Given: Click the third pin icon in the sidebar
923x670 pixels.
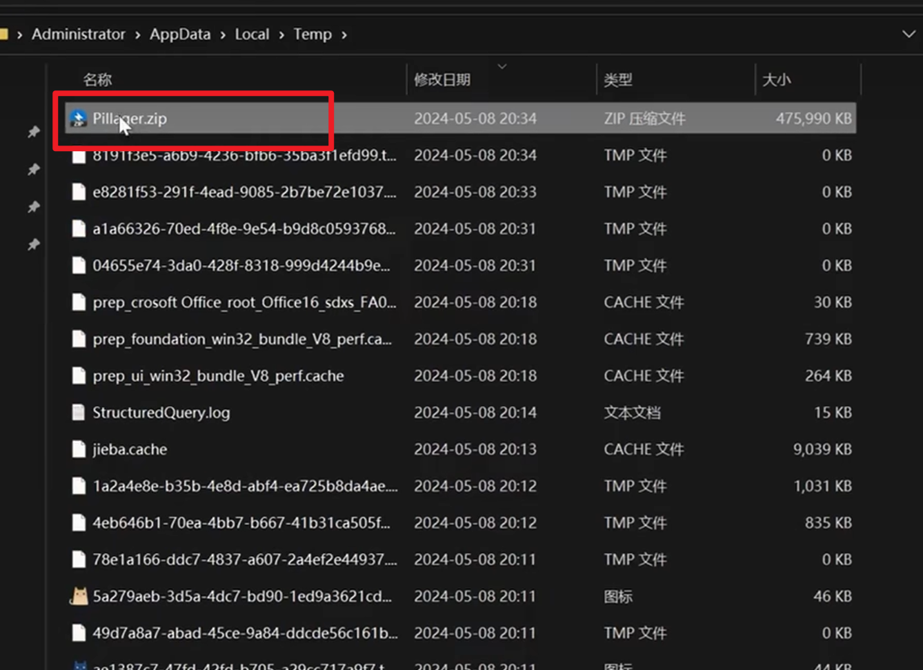Looking at the screenshot, I should pos(33,207).
